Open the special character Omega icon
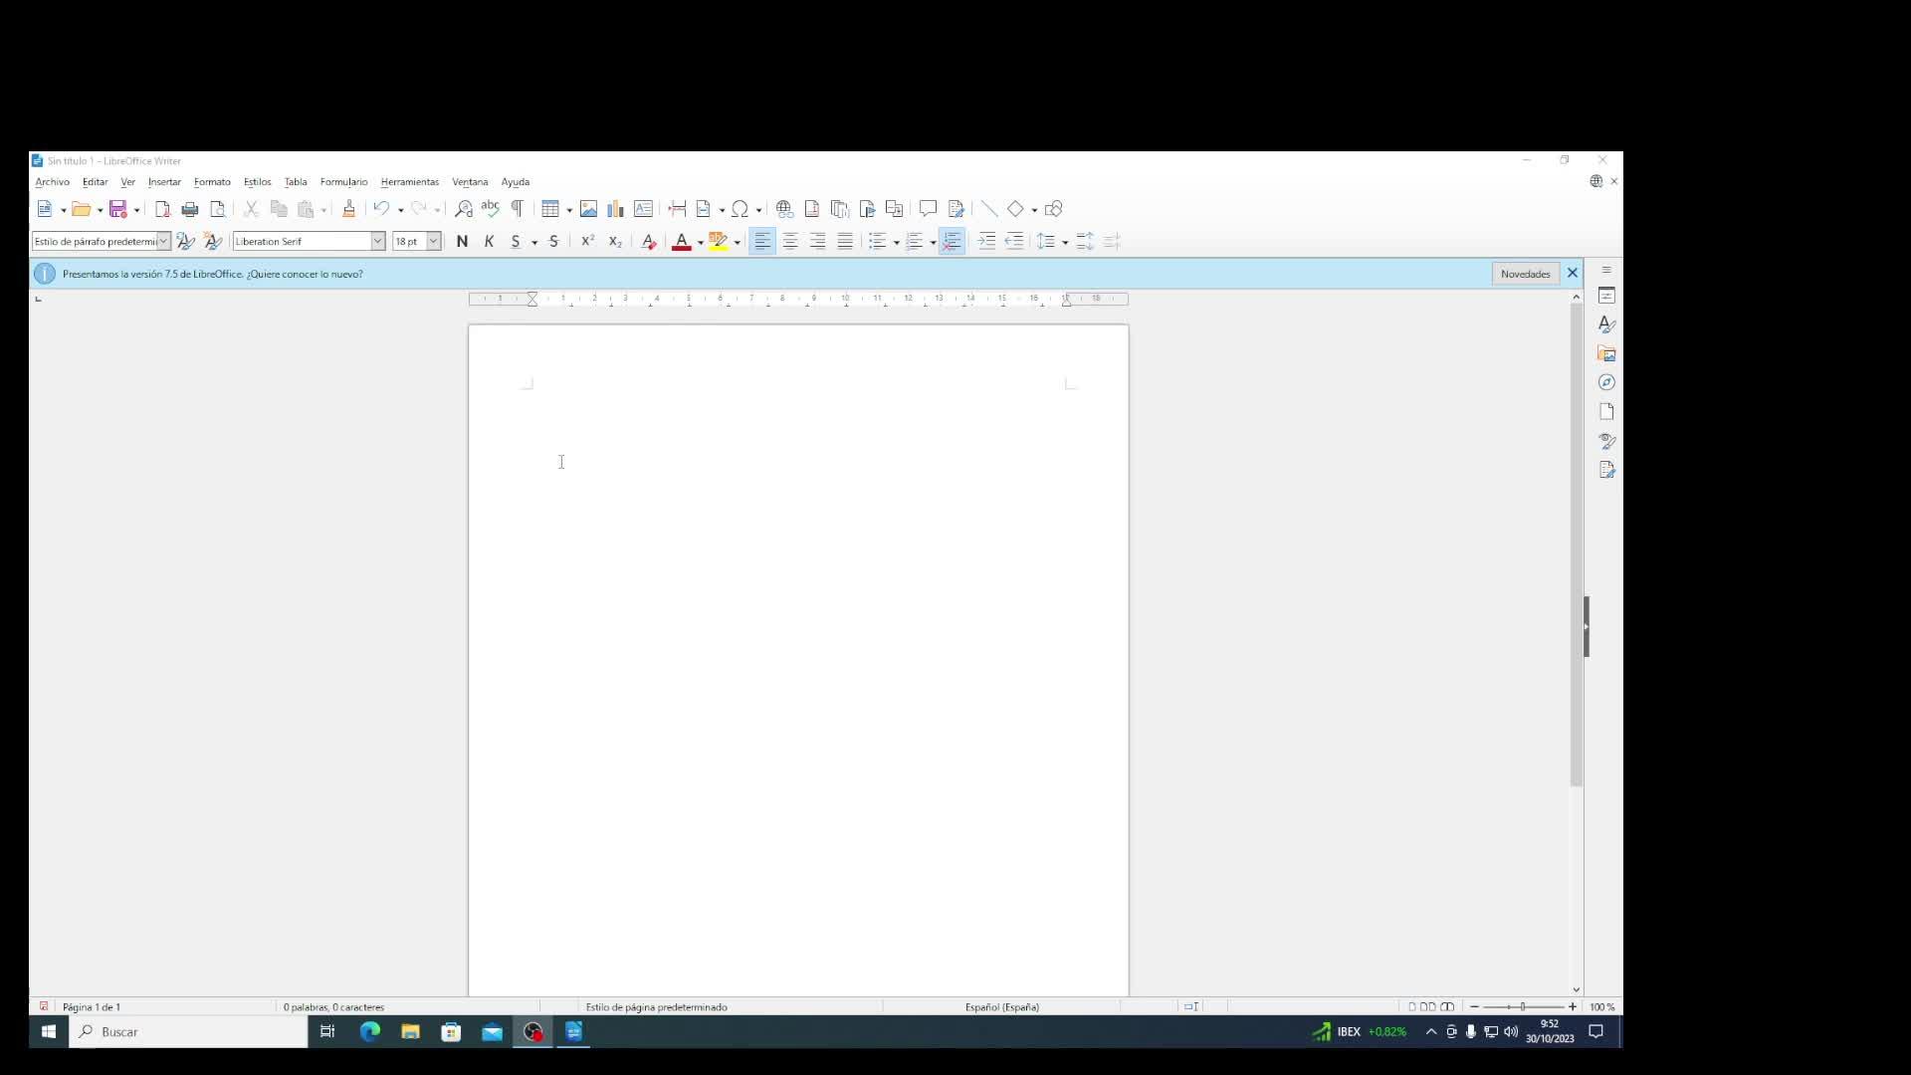This screenshot has height=1075, width=1911. [x=740, y=209]
